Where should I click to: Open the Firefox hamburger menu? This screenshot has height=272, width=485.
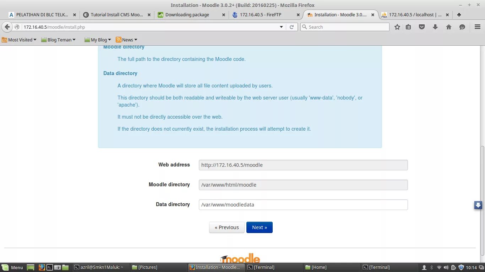click(x=478, y=27)
